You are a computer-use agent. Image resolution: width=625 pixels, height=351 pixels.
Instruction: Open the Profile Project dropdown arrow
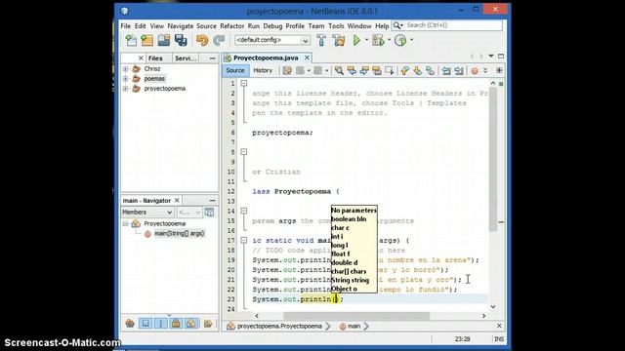pyautogui.click(x=412, y=40)
